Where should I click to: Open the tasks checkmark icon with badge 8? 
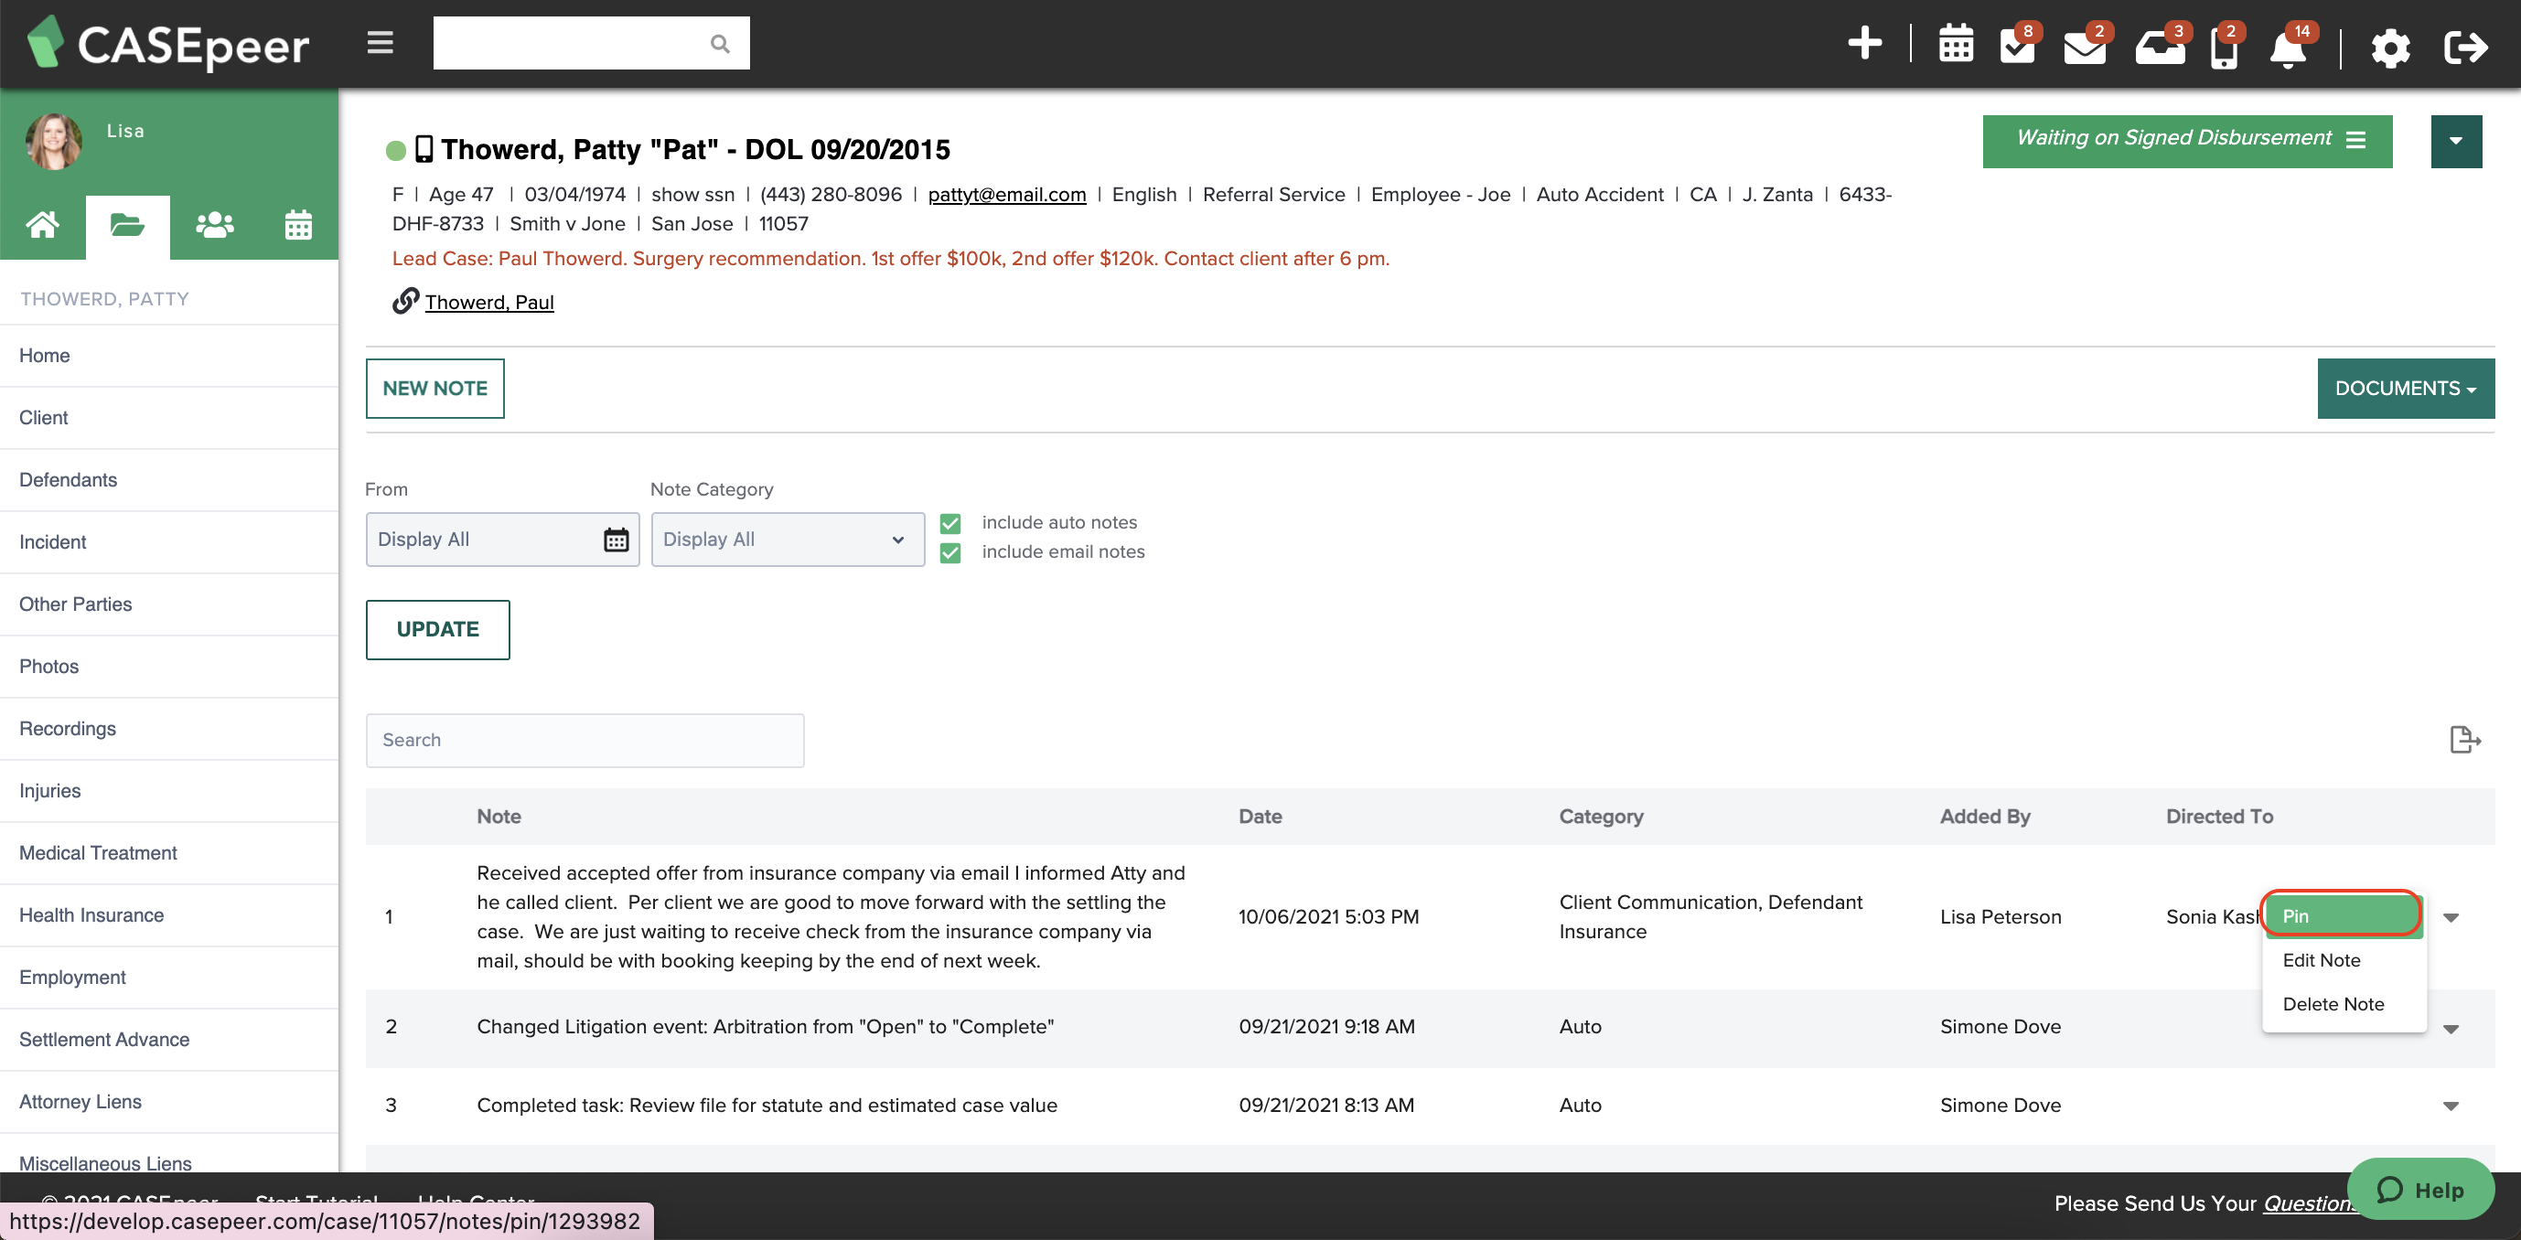(x=2016, y=47)
